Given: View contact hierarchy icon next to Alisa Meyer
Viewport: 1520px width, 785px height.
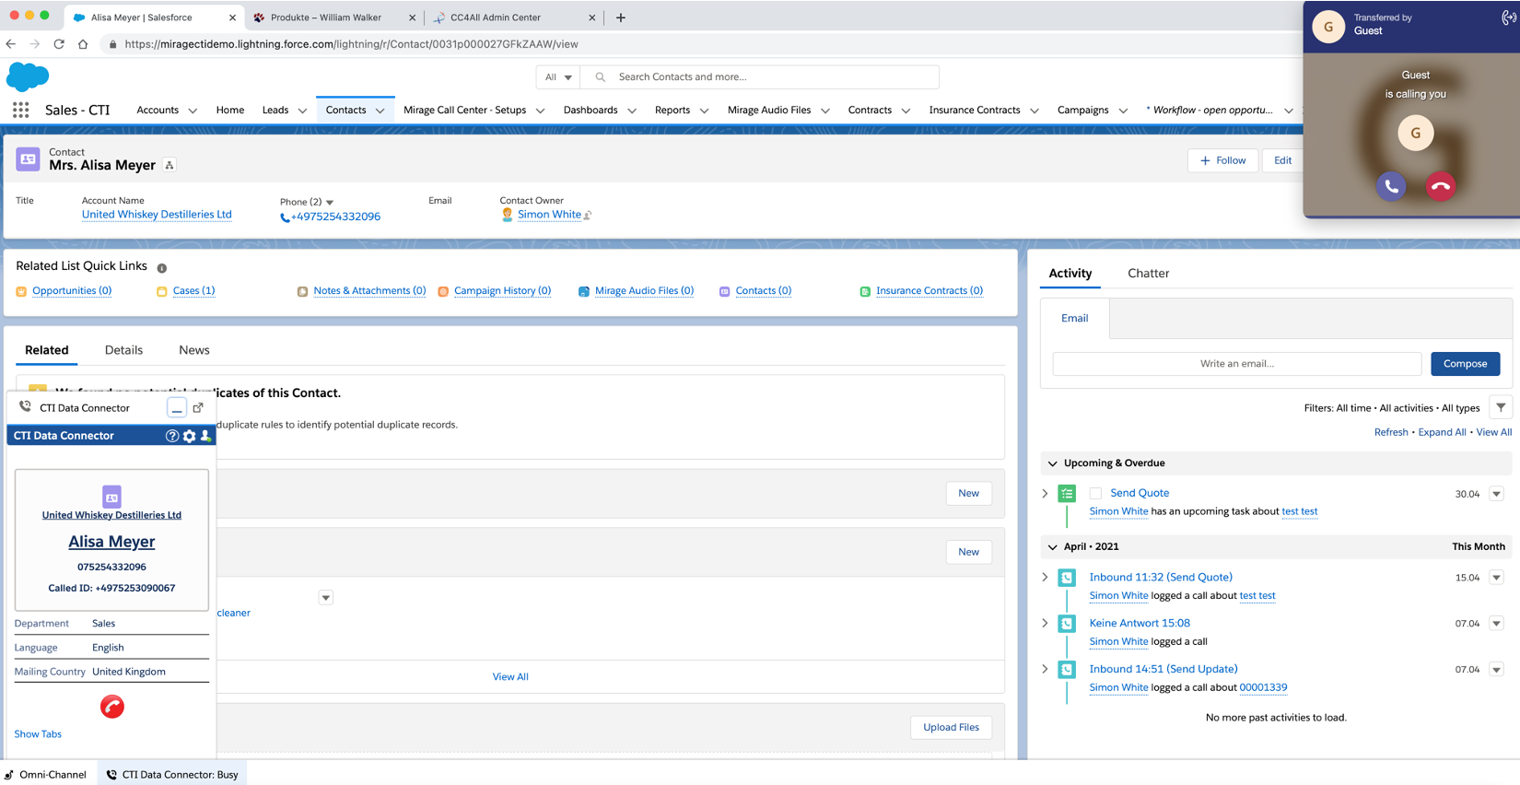Looking at the screenshot, I should [170, 165].
